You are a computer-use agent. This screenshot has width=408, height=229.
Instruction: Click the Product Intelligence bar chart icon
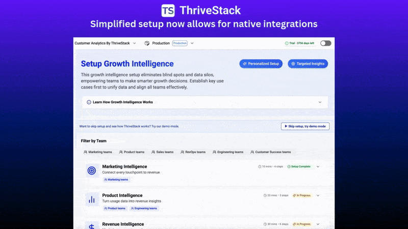pyautogui.click(x=92, y=199)
